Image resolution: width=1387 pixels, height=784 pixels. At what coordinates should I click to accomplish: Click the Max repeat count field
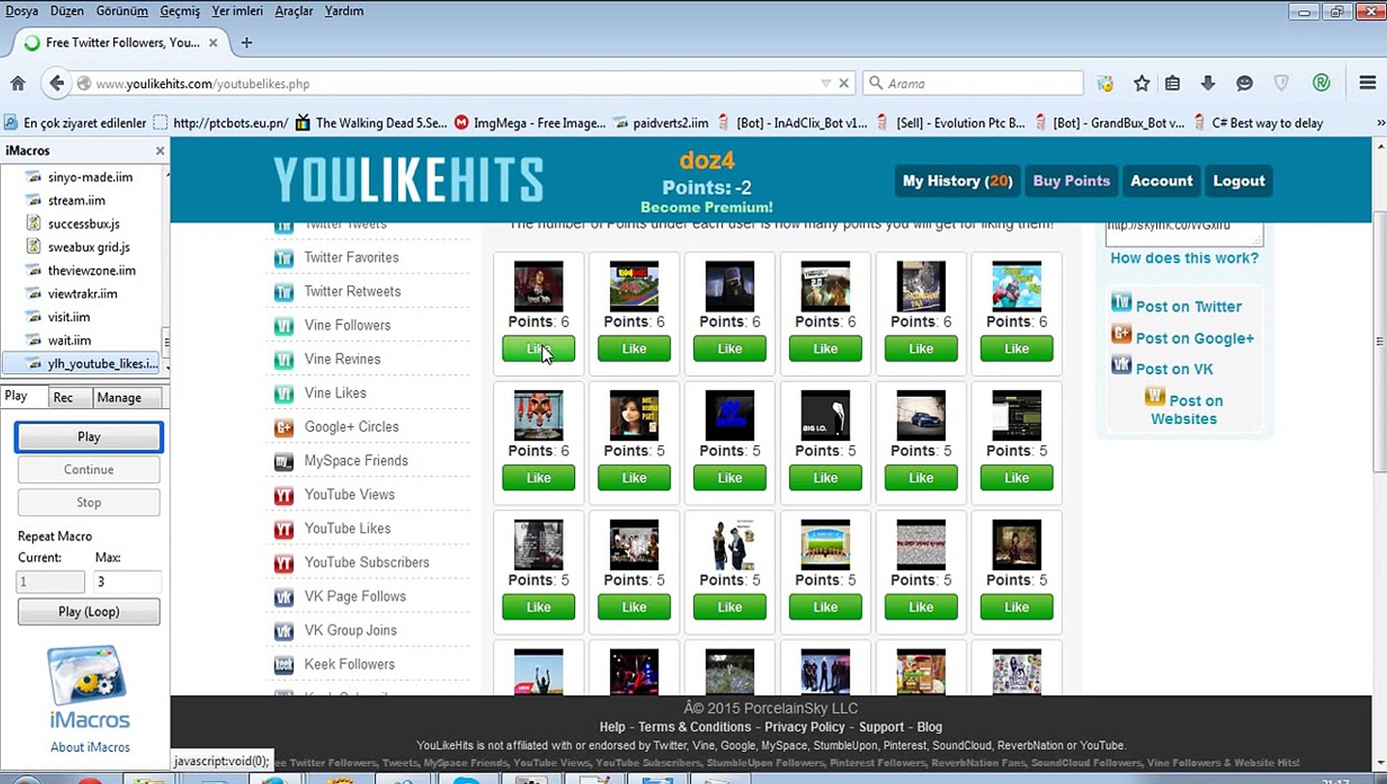tap(128, 581)
